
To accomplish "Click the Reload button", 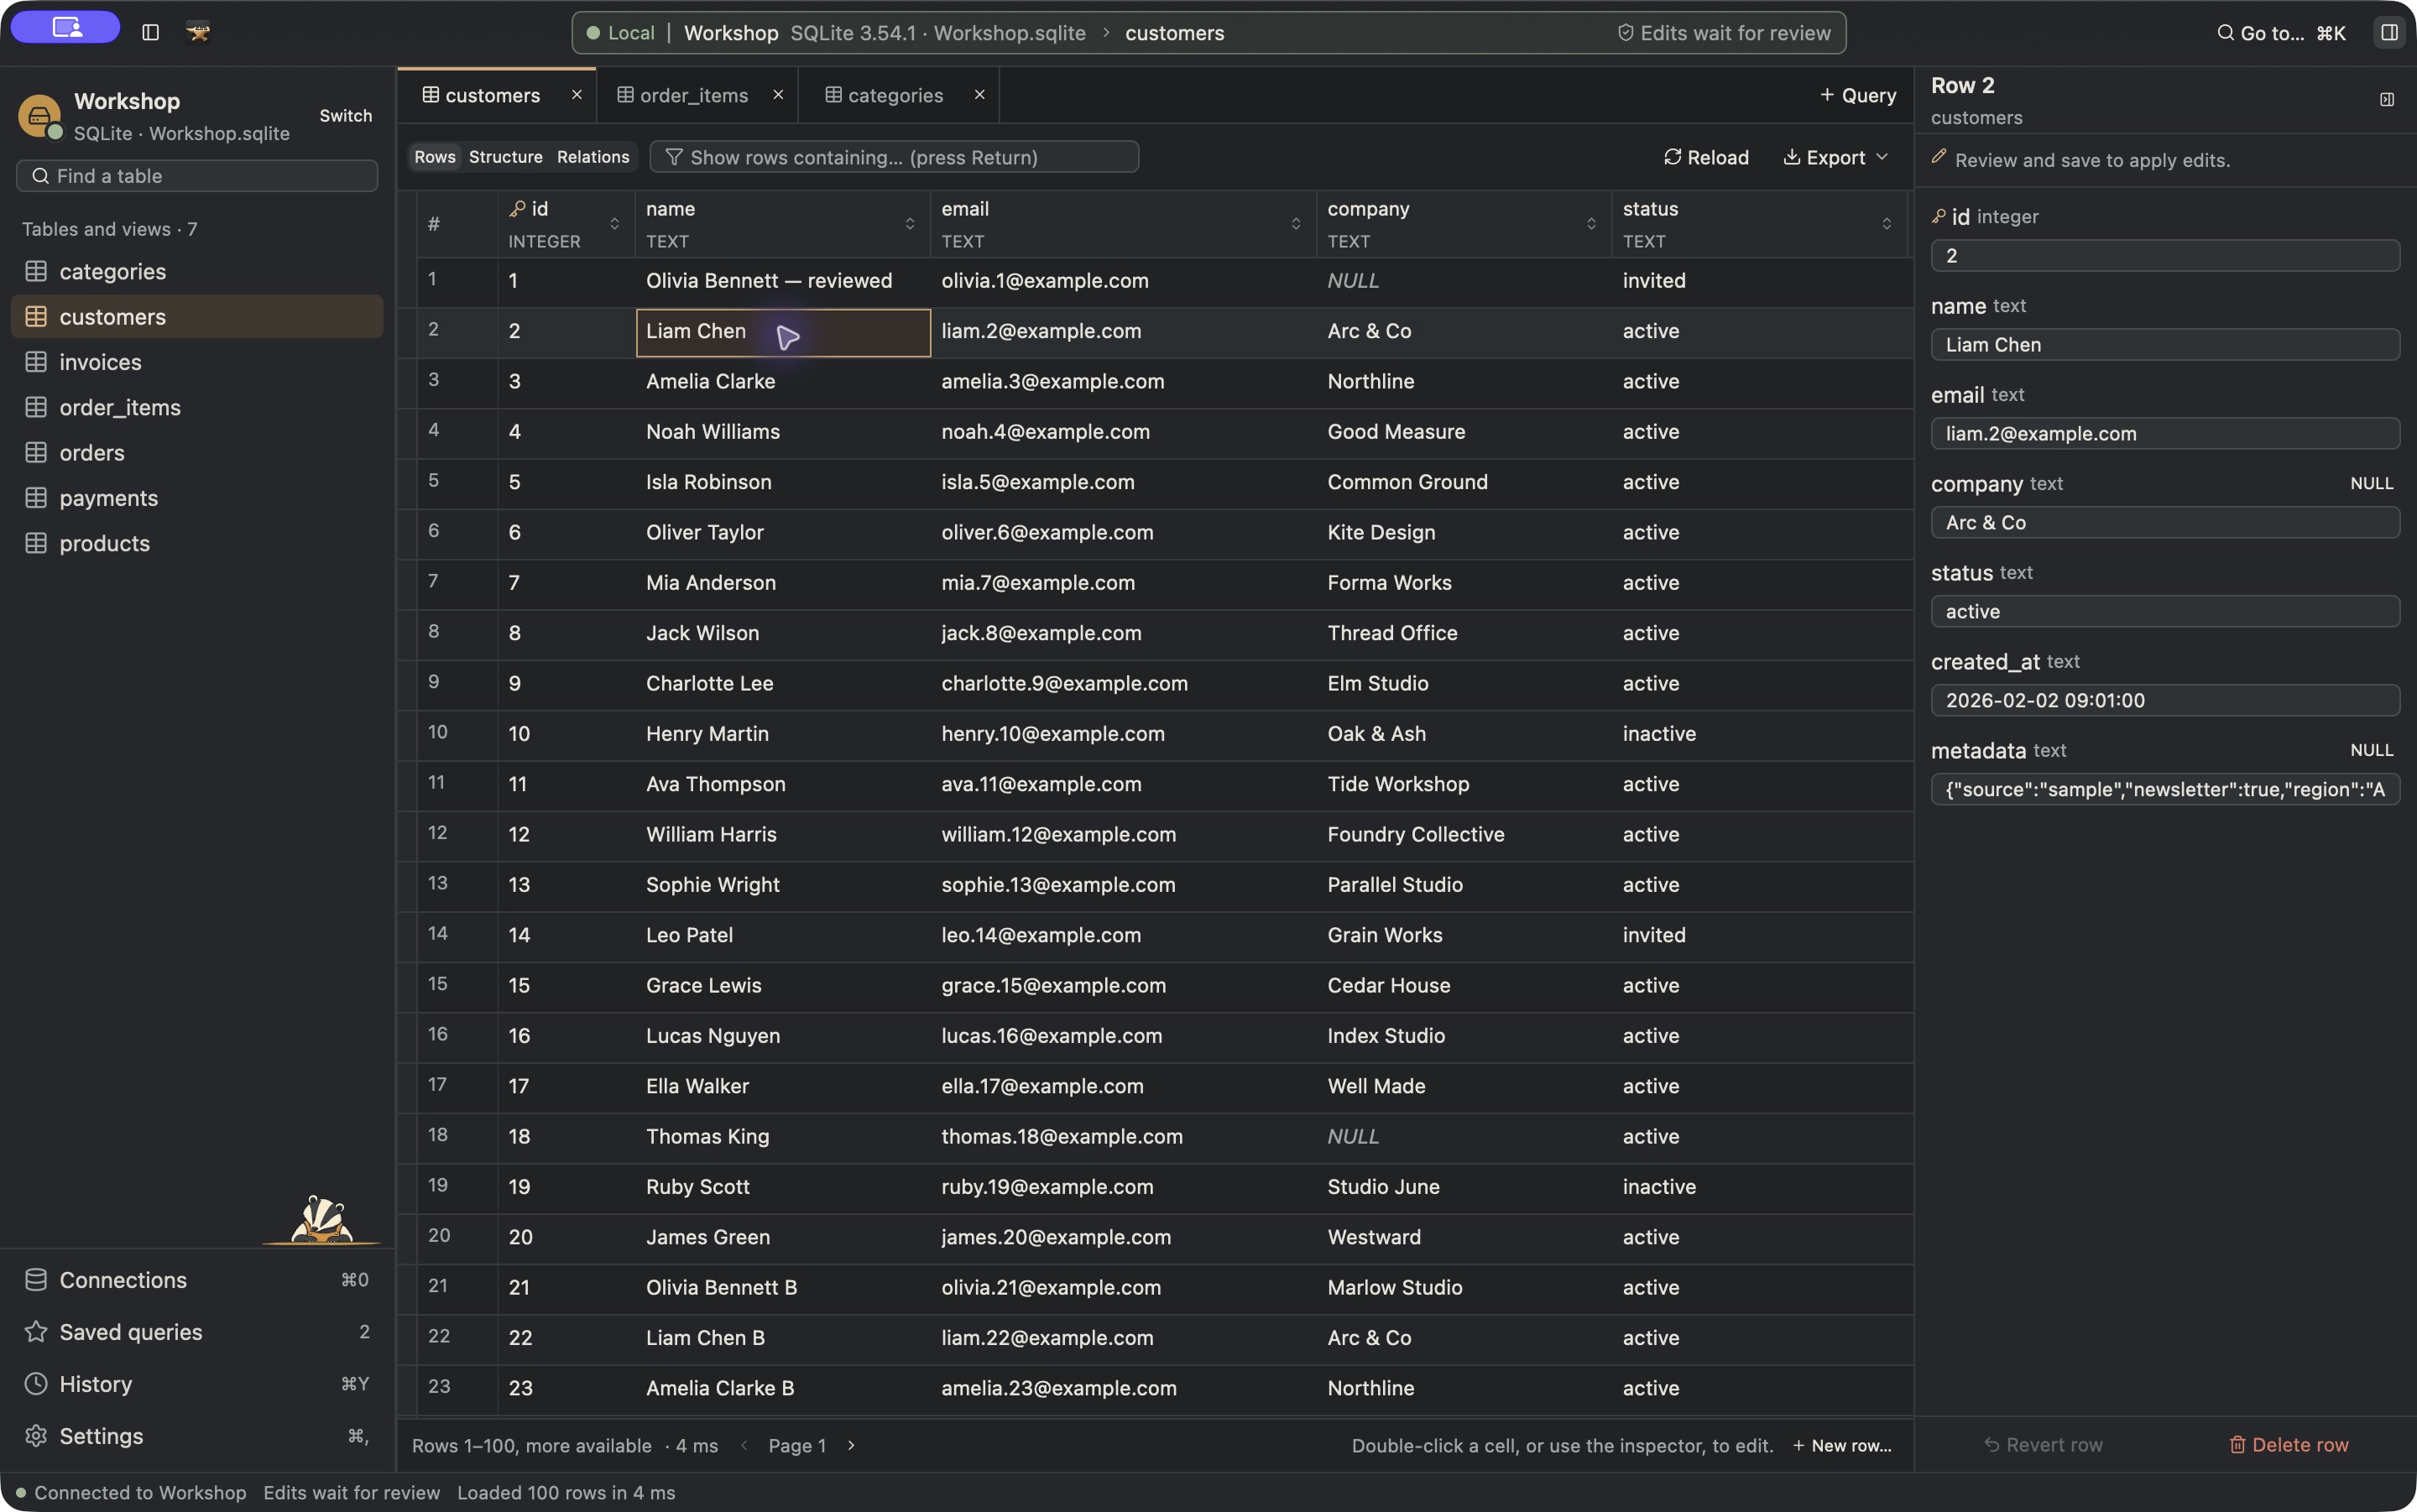I will pyautogui.click(x=1707, y=157).
